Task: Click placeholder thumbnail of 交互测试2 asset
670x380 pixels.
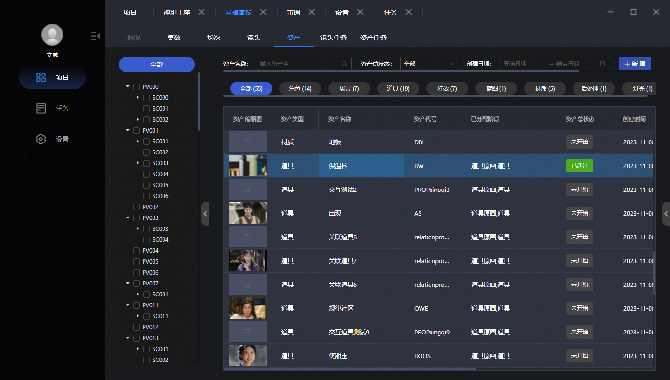Action: pos(248,190)
